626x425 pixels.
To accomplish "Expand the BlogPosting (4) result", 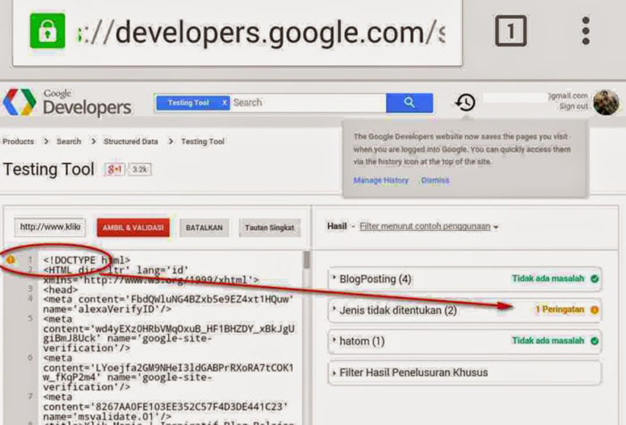I will coord(464,279).
